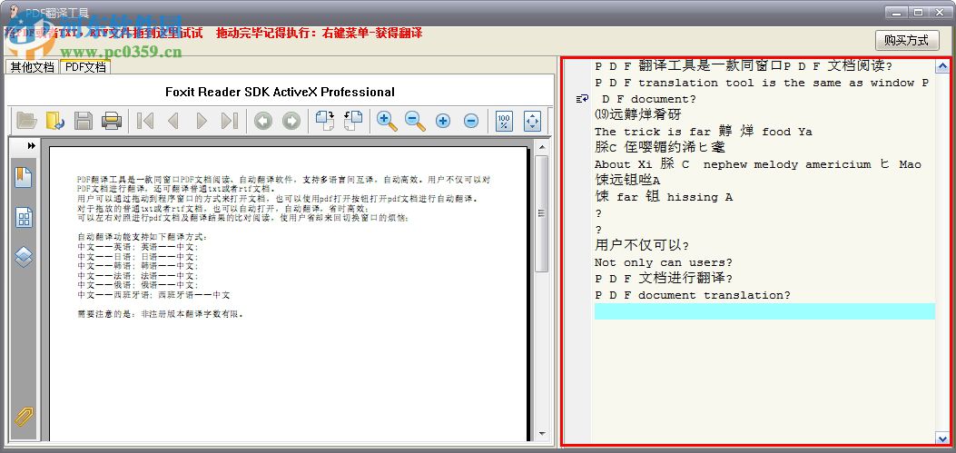Open the attachments paperclip panel
The height and width of the screenshot is (453, 956).
24,418
